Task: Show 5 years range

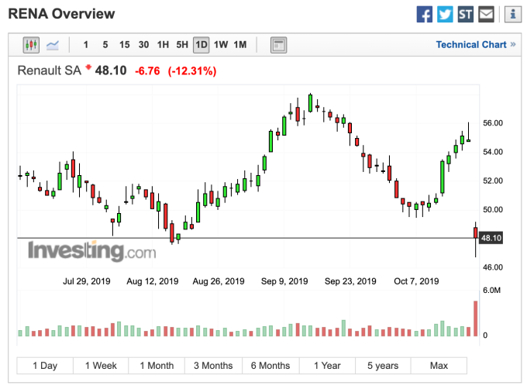Action: pyautogui.click(x=383, y=366)
